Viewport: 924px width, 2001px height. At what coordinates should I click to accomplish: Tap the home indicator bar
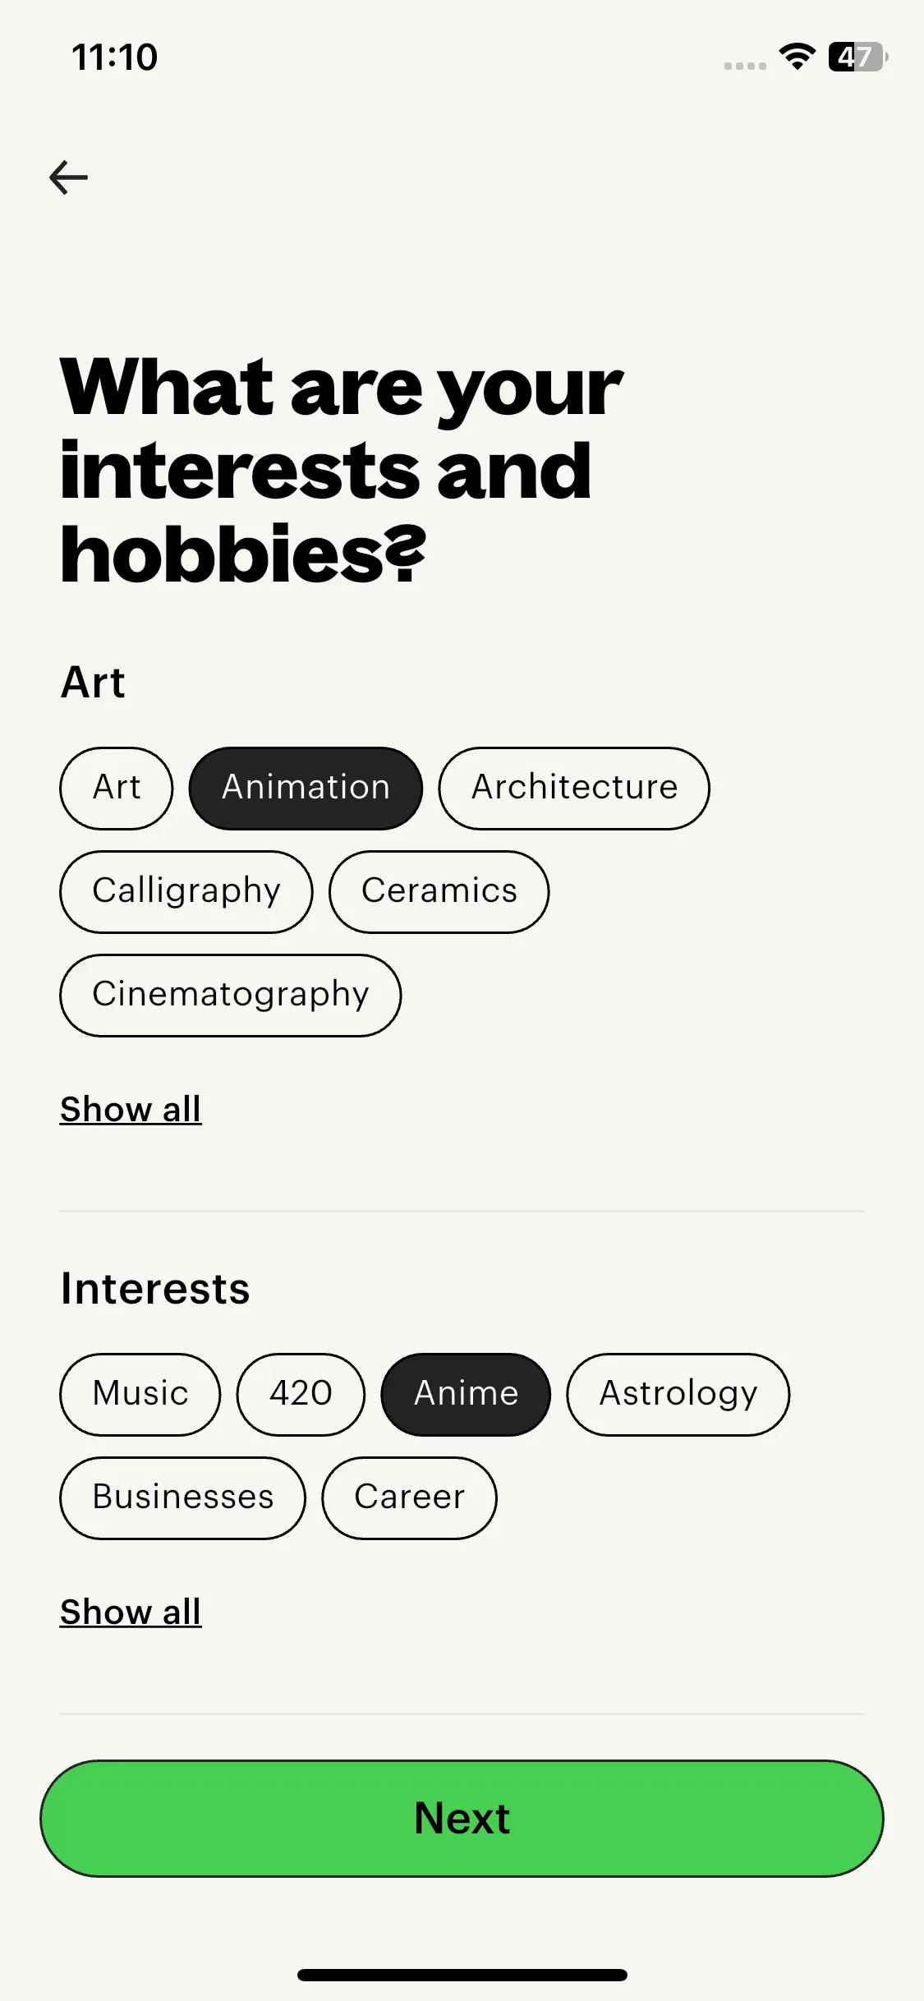tap(462, 1975)
